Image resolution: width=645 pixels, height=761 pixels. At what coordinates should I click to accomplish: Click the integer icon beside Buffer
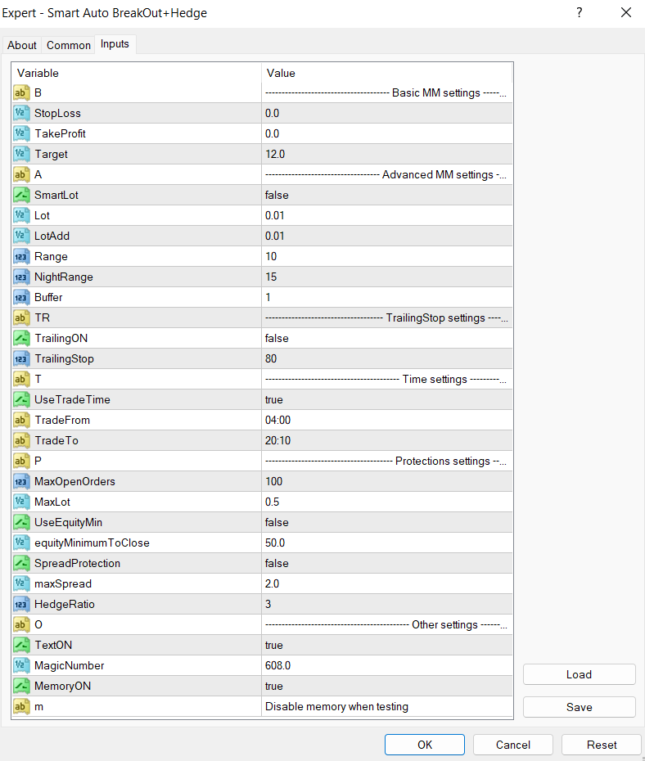[21, 297]
